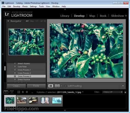Open the Help menu
The width and height of the screenshot is (130, 113).
64,7
